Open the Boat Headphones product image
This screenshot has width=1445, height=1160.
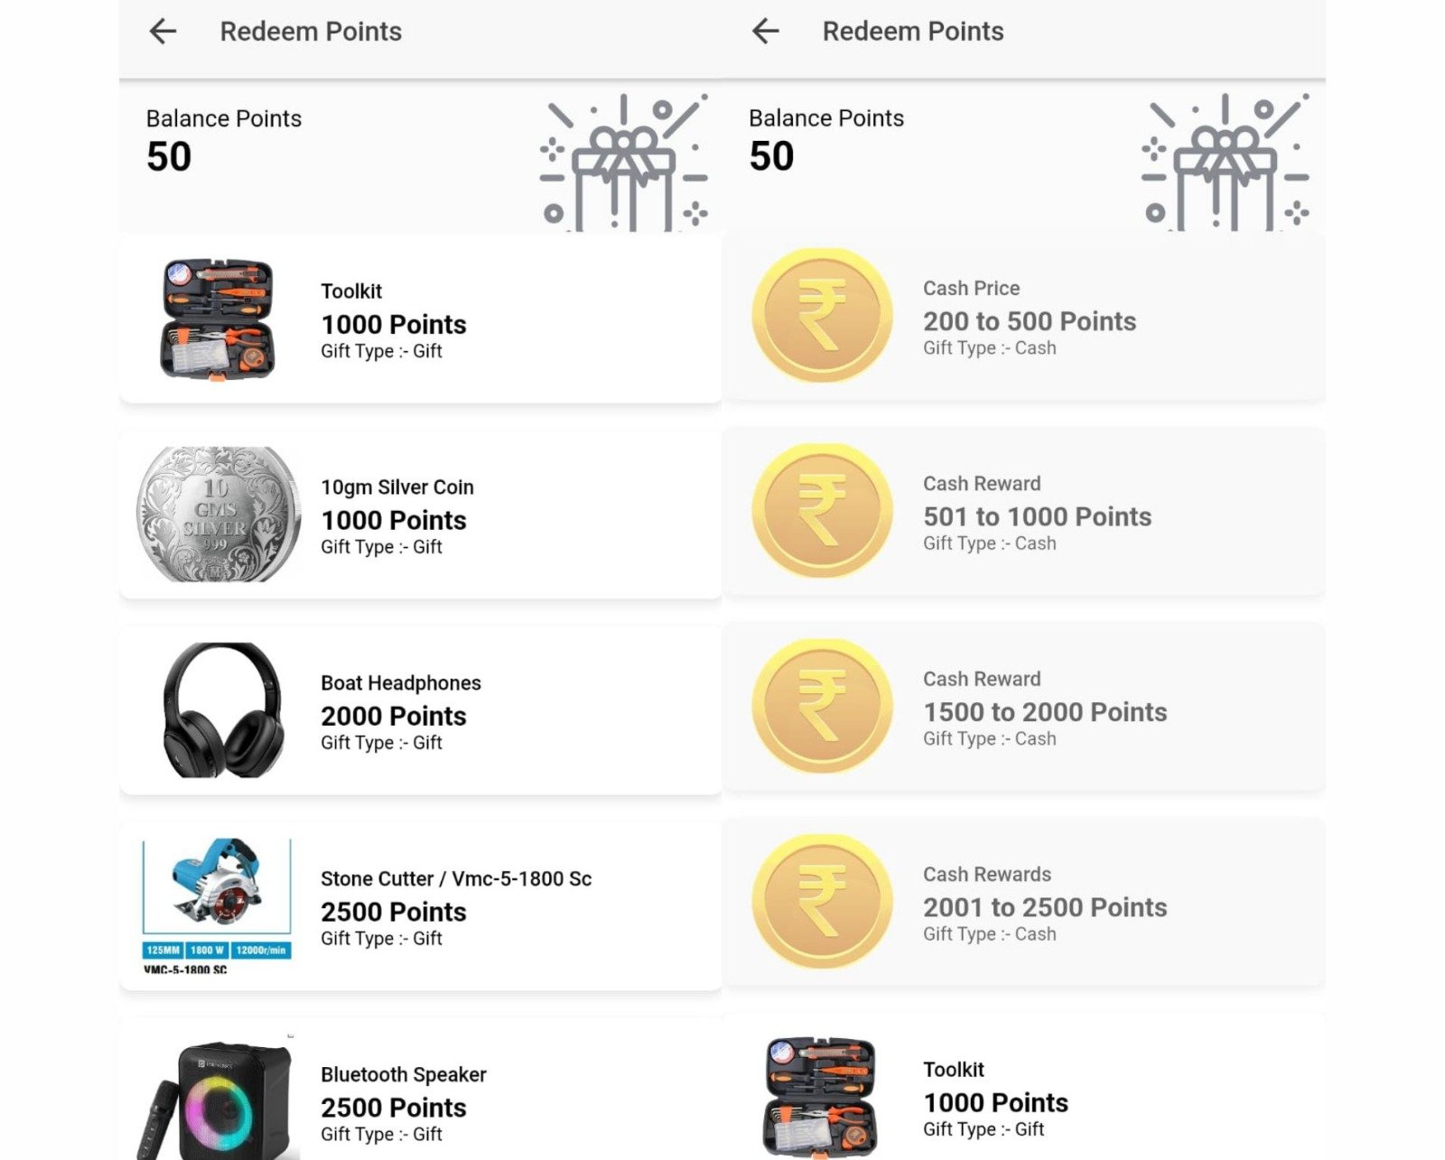click(x=222, y=710)
